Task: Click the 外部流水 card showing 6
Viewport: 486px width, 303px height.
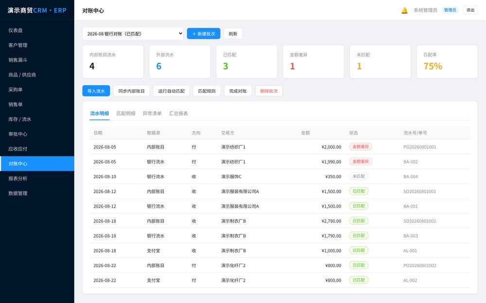Action: click(180, 62)
